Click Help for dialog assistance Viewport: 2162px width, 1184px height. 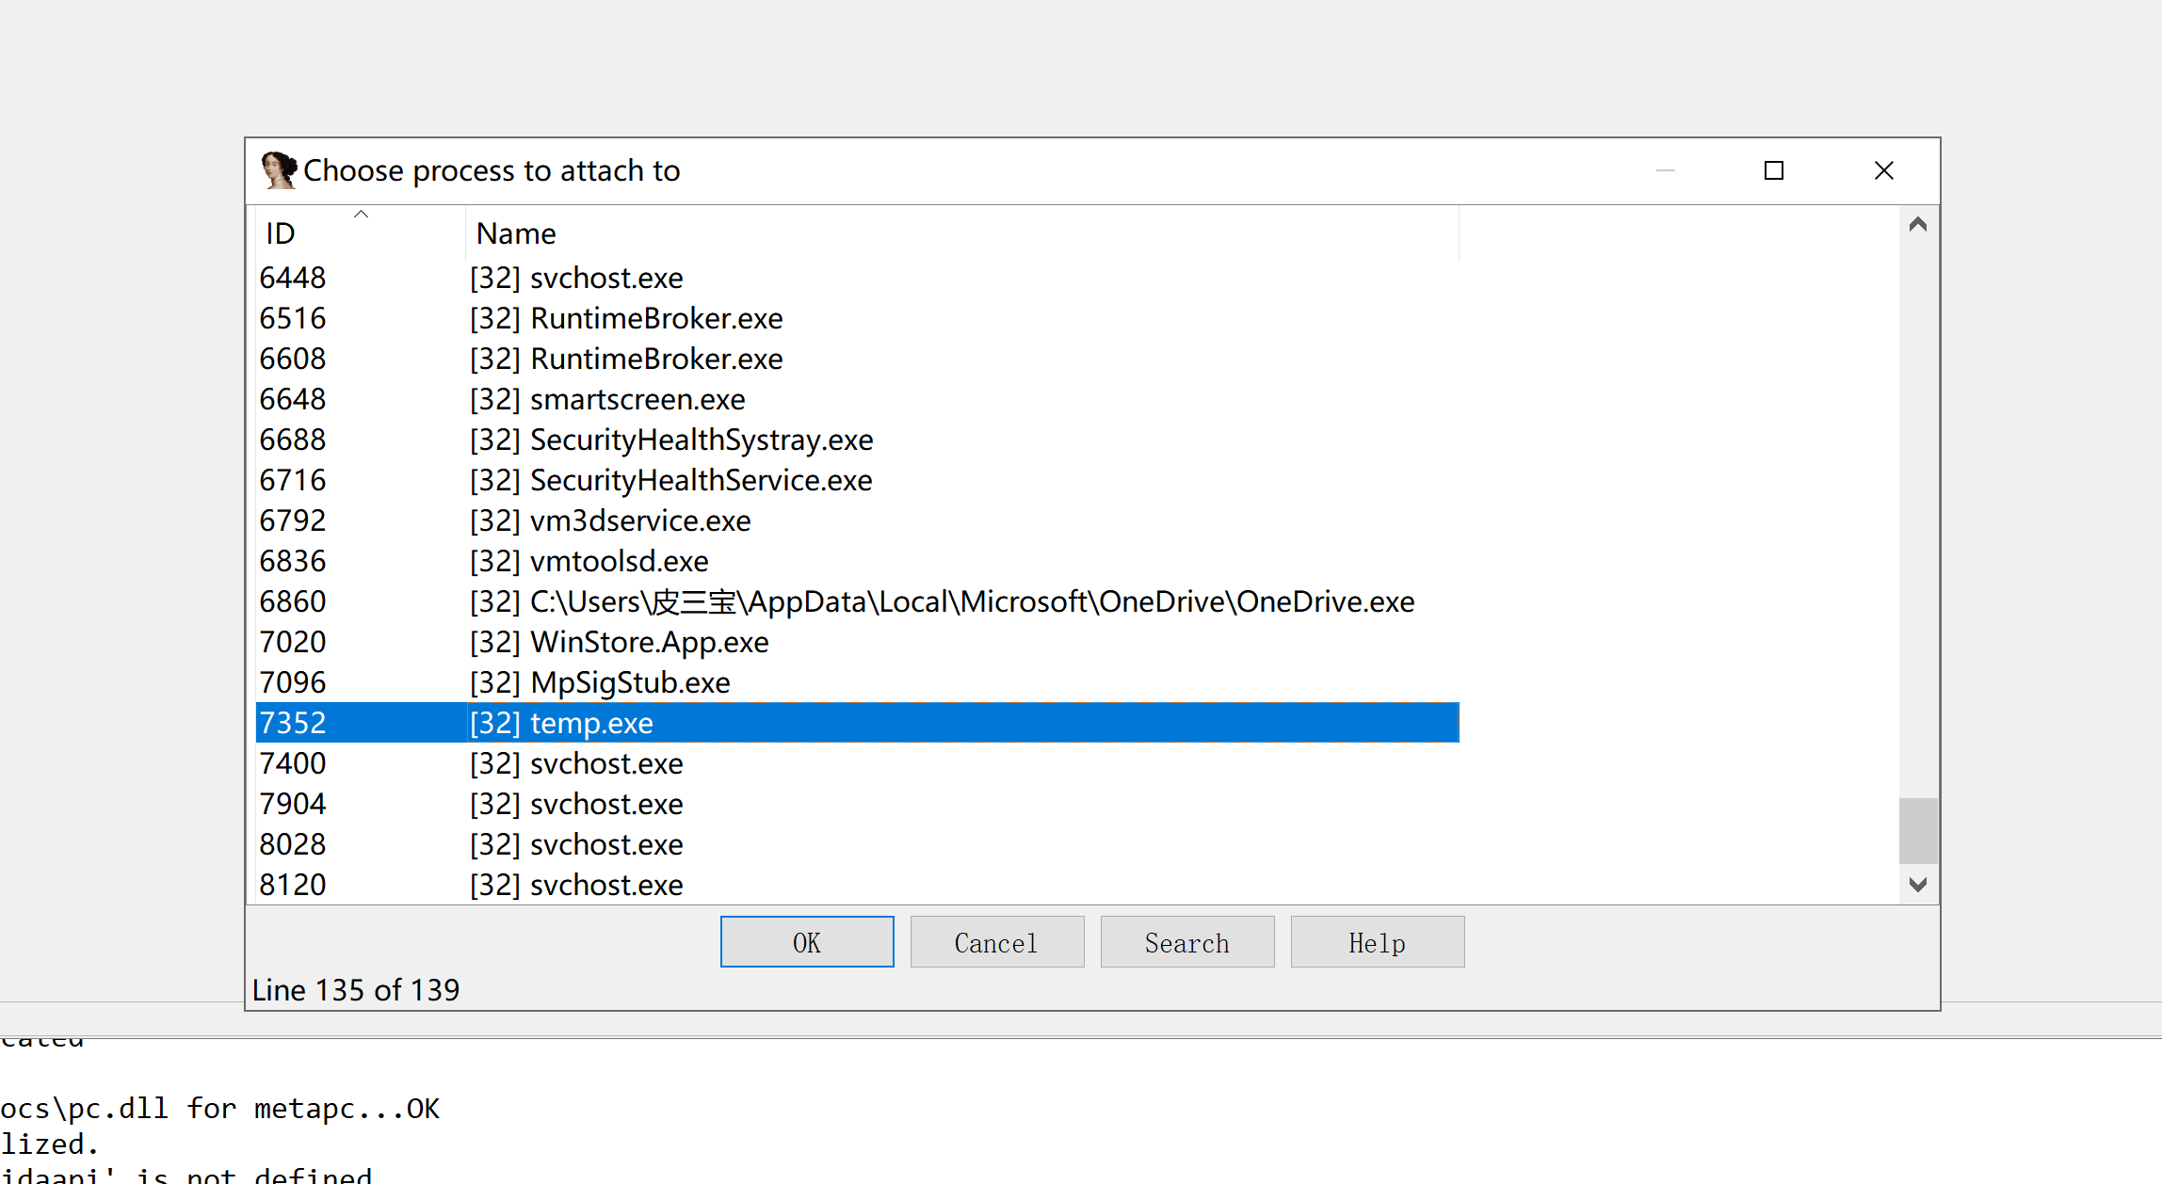[x=1377, y=940]
